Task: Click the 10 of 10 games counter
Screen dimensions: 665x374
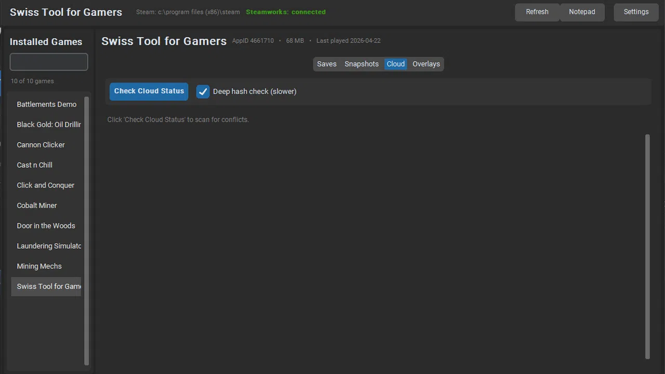Action: [x=32, y=81]
